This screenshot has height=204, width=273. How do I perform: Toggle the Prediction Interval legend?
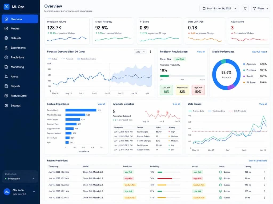87,59
